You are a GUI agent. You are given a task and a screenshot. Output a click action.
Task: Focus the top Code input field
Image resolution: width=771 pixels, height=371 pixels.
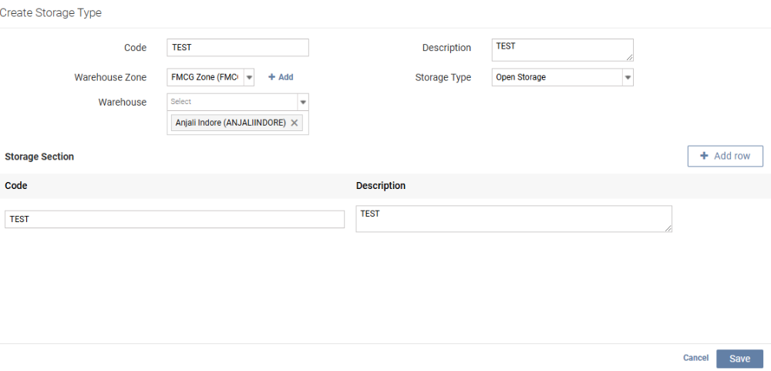pyautogui.click(x=237, y=48)
